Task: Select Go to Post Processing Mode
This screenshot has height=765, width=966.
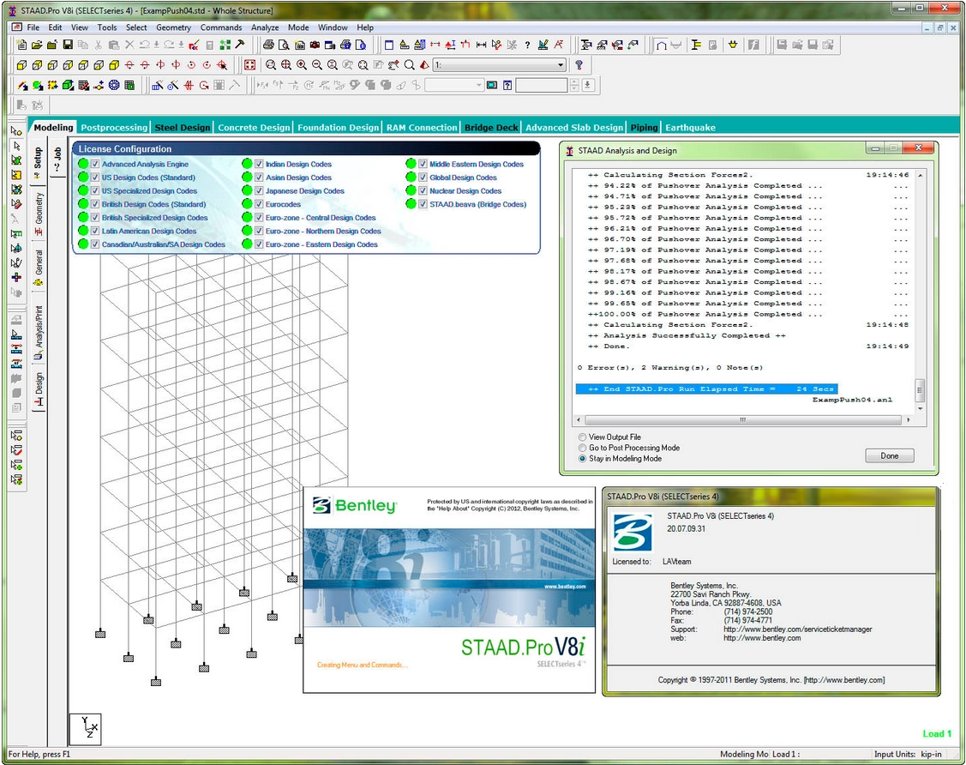Action: [x=582, y=449]
